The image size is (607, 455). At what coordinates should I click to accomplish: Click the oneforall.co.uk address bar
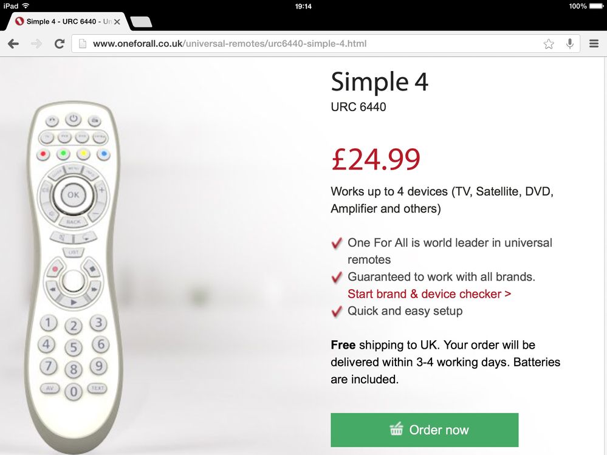click(x=326, y=44)
